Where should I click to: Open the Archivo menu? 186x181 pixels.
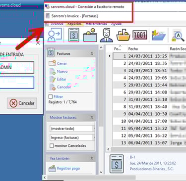57,24
